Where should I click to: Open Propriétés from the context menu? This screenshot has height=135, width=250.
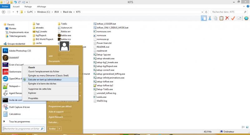(50, 98)
